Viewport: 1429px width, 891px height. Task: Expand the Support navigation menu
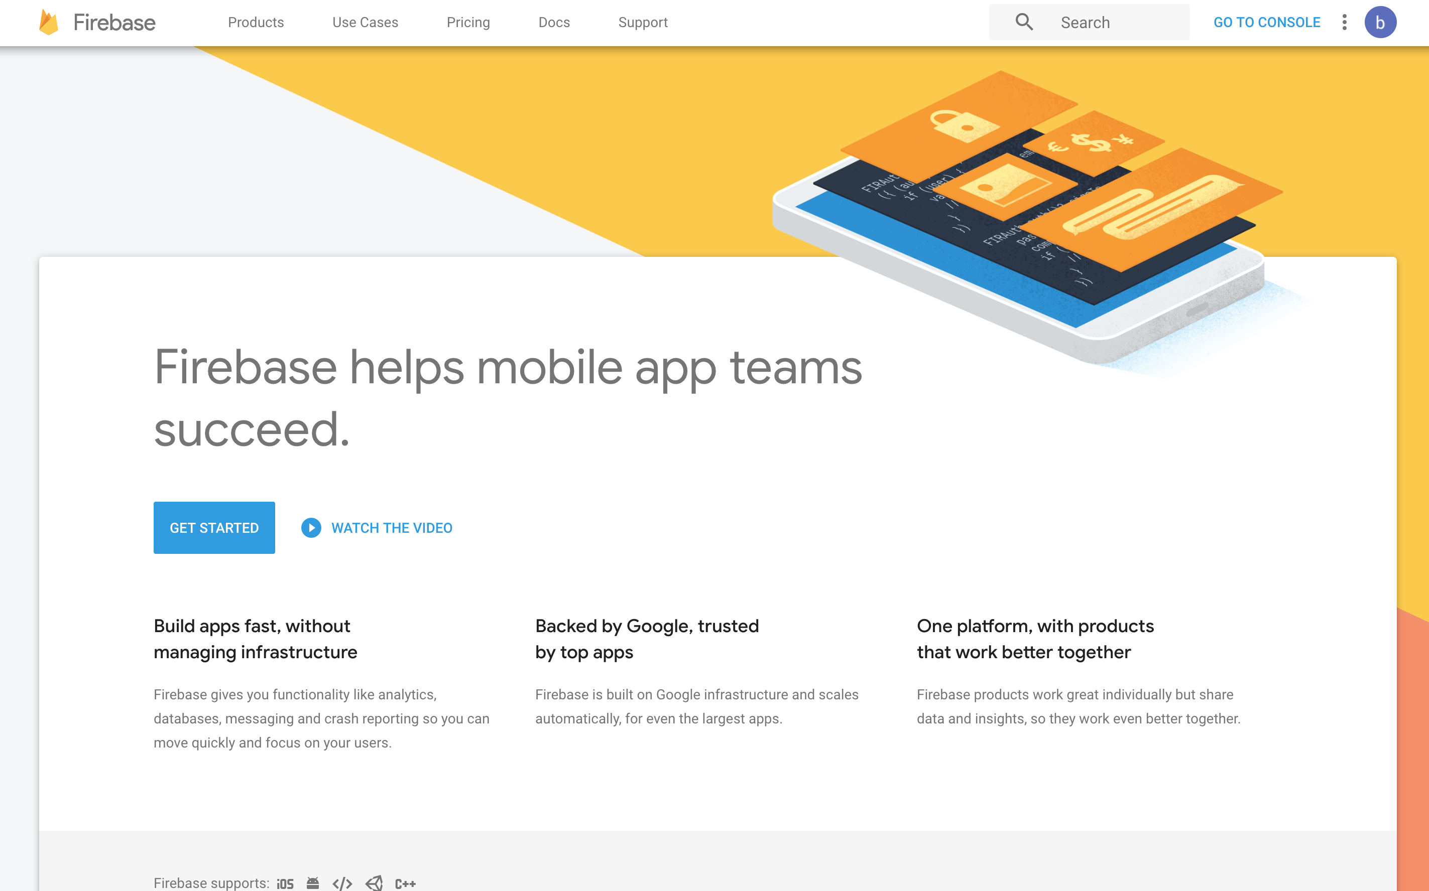pyautogui.click(x=640, y=23)
